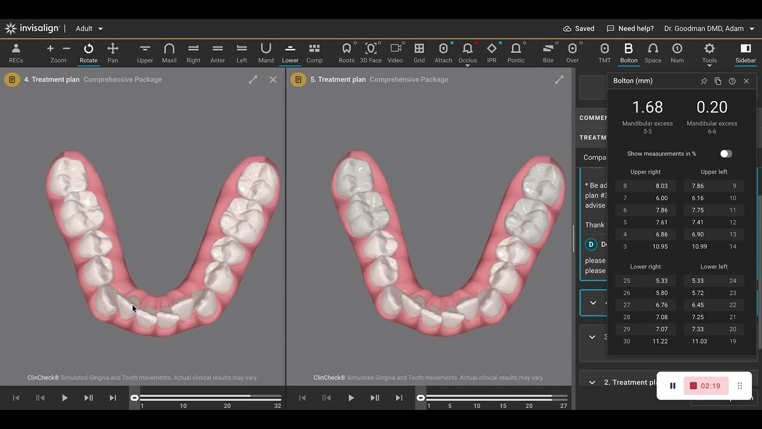The image size is (762, 429).
Task: Play the plan 4 animation
Action: tap(64, 398)
